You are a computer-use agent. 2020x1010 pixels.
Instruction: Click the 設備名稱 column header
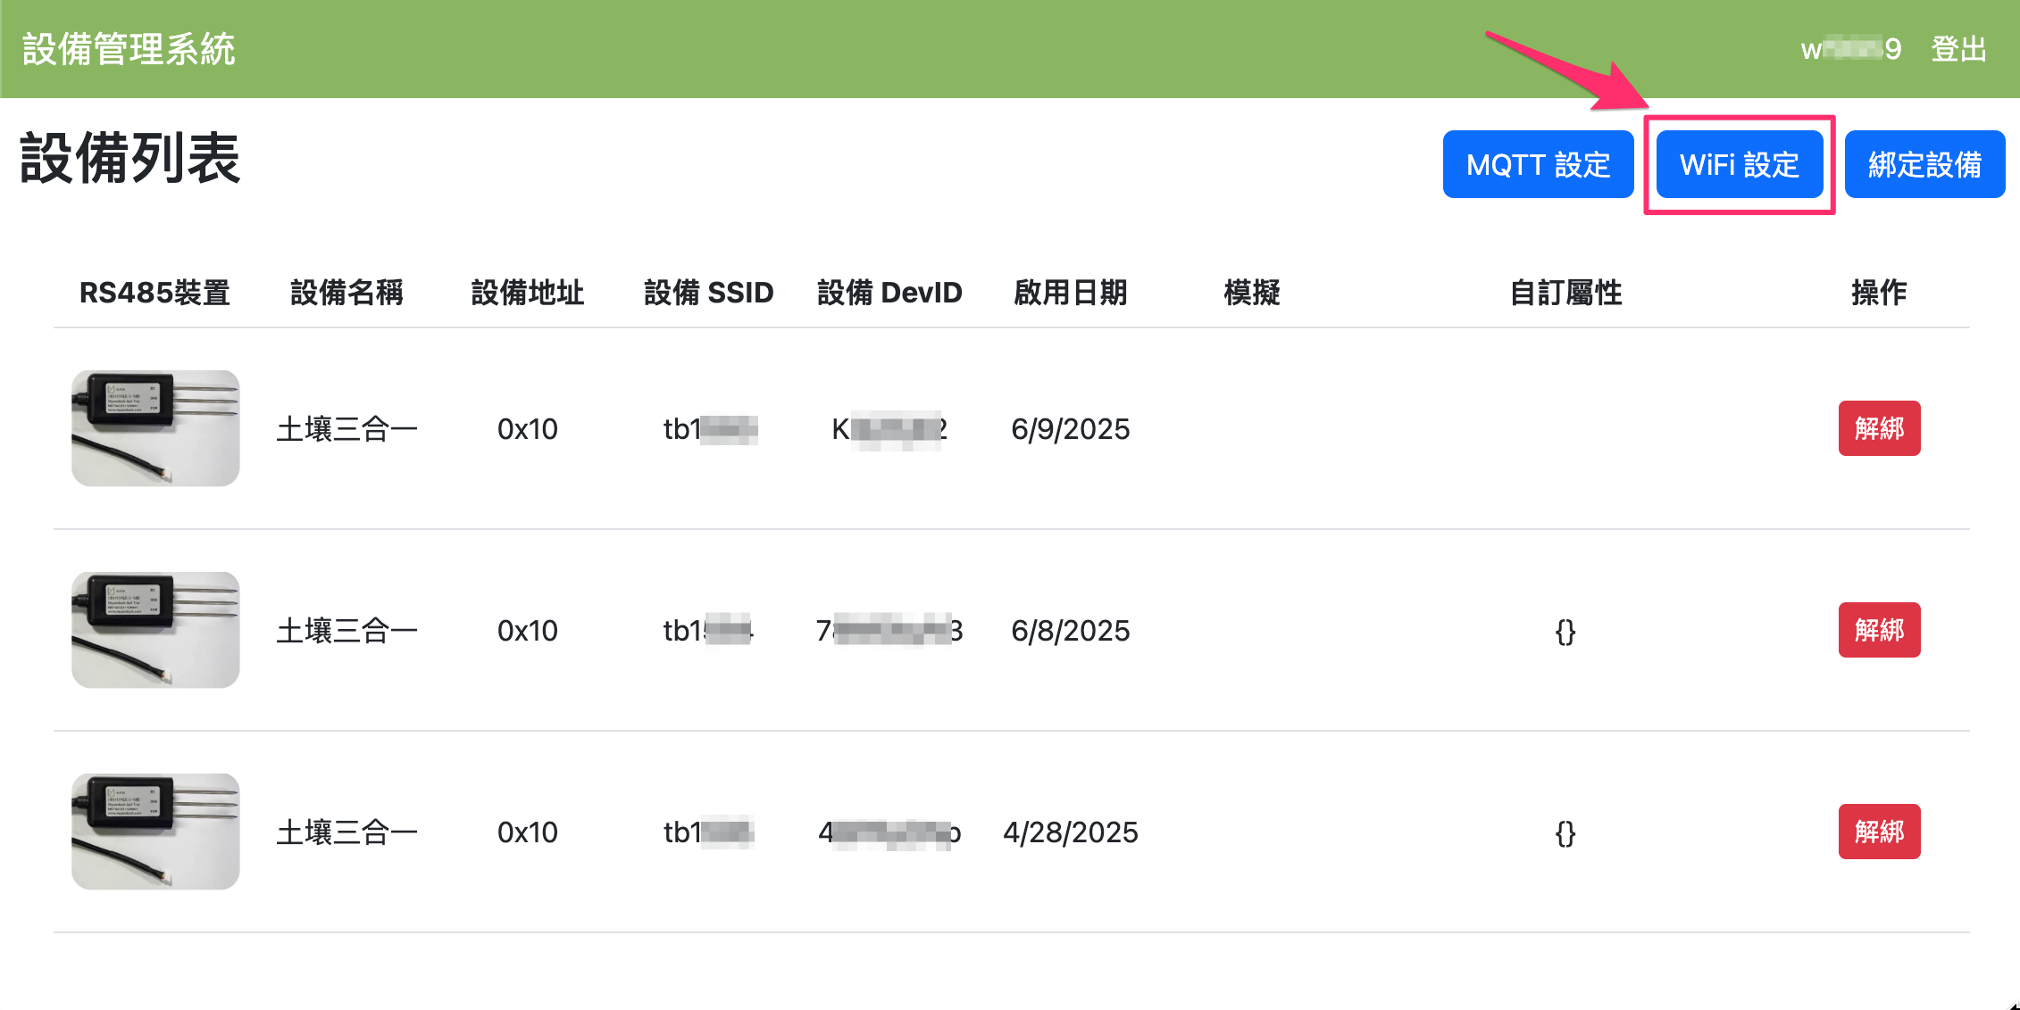[346, 293]
